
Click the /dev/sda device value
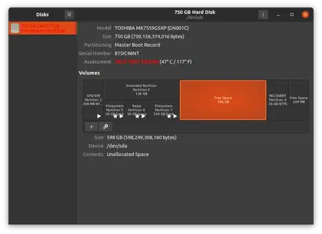[117, 146]
